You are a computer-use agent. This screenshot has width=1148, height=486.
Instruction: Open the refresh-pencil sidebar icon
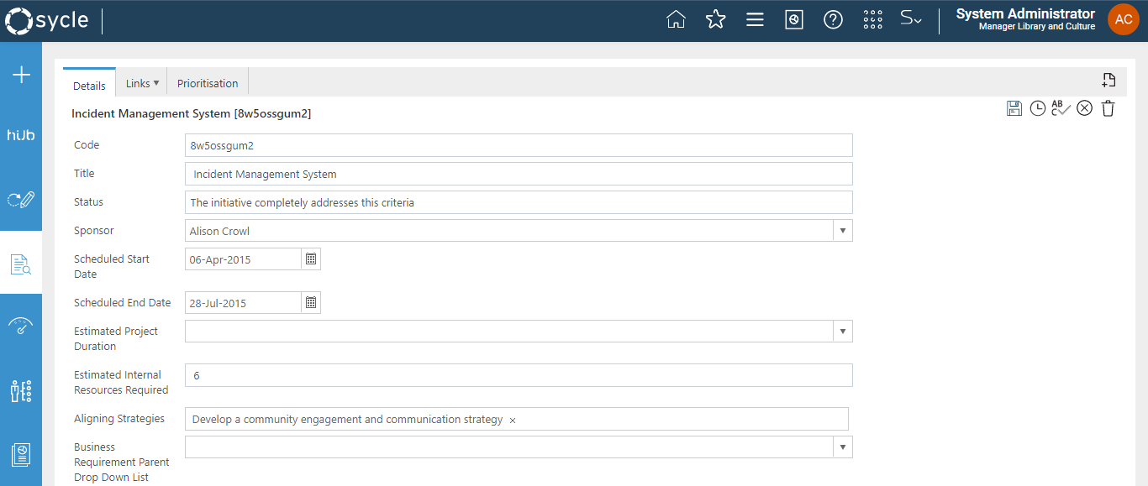coord(21,200)
